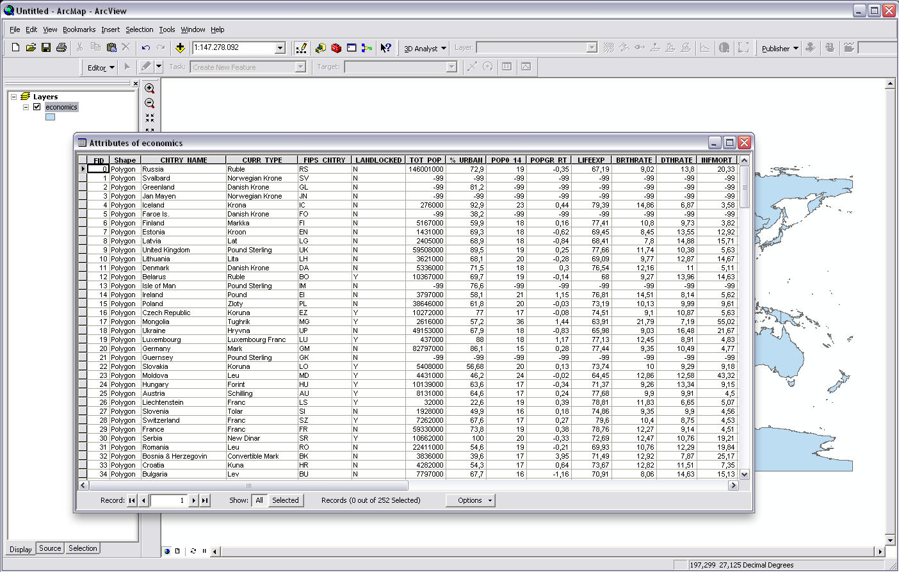The width and height of the screenshot is (899, 572).
Task: Launch ModelBuilder from the toolbar
Action: pos(367,48)
